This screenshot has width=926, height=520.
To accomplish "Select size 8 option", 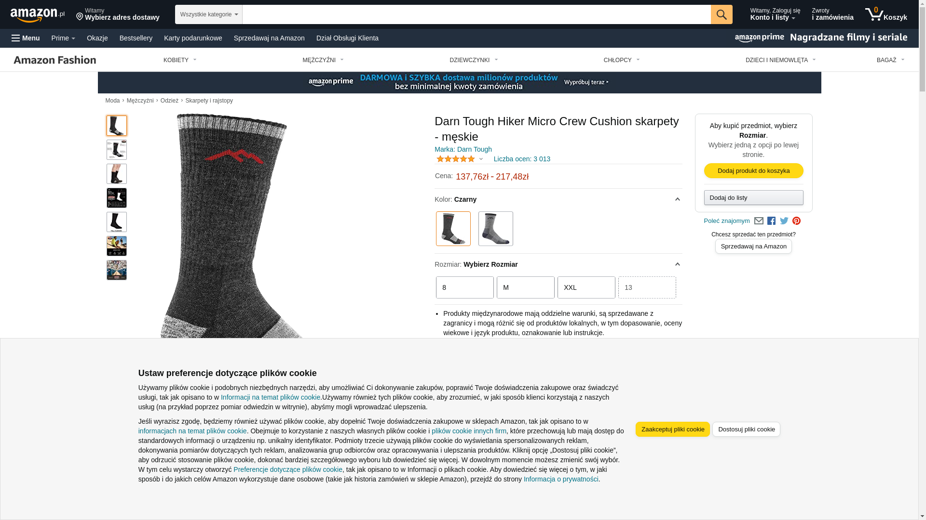I will [x=465, y=287].
